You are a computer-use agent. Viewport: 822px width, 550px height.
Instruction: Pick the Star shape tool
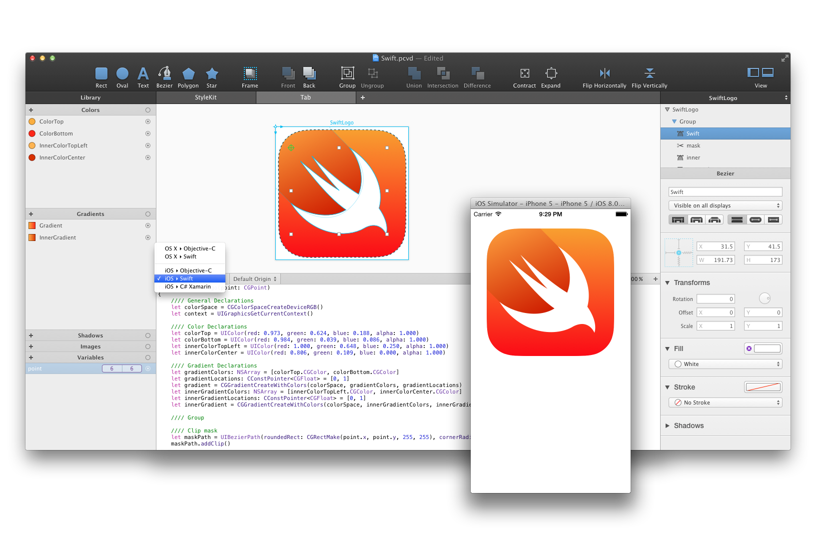(x=212, y=74)
